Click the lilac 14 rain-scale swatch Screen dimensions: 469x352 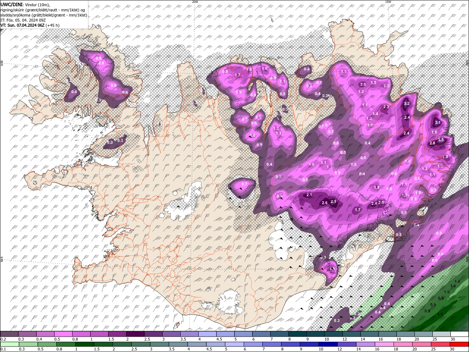tap(365, 344)
